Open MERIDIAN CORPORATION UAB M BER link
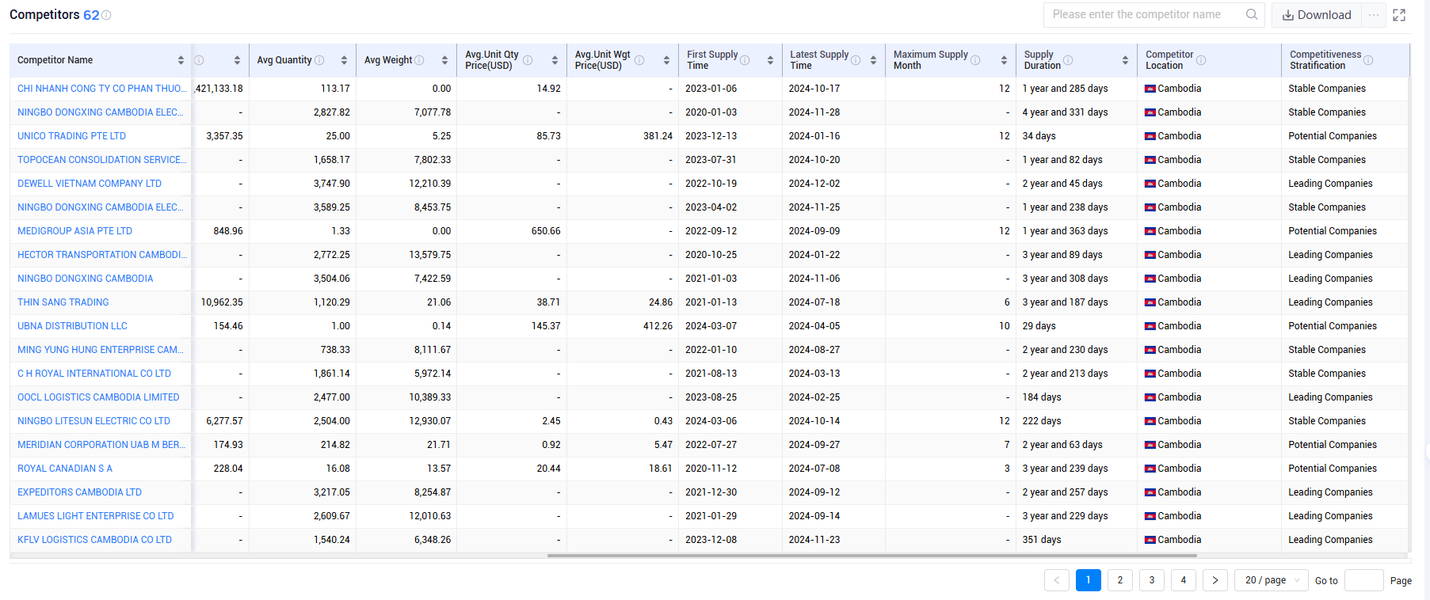 pos(101,445)
